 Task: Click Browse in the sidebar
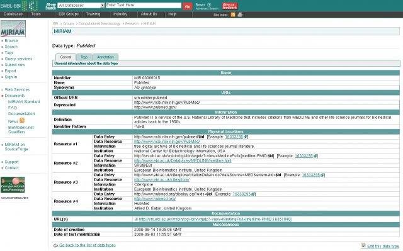click(11, 40)
